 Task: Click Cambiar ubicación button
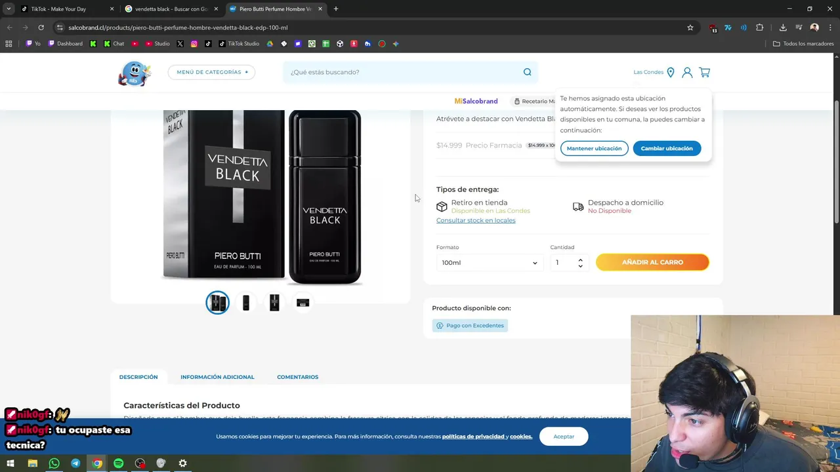pyautogui.click(x=667, y=148)
